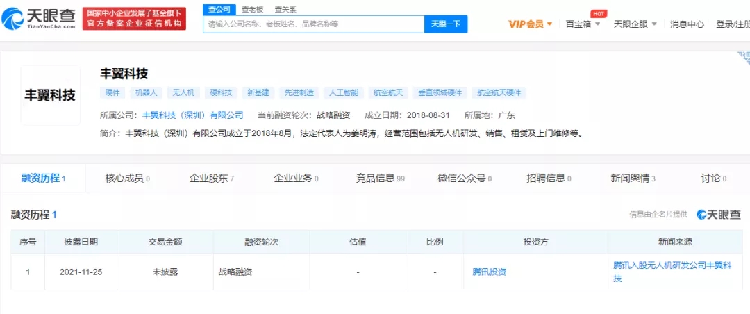Image resolution: width=750 pixels, height=314 pixels.
Task: Click the 硬科技 tag
Action: (x=221, y=93)
